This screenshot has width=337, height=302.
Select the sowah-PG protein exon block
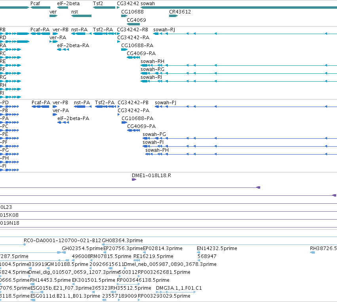coord(145,138)
